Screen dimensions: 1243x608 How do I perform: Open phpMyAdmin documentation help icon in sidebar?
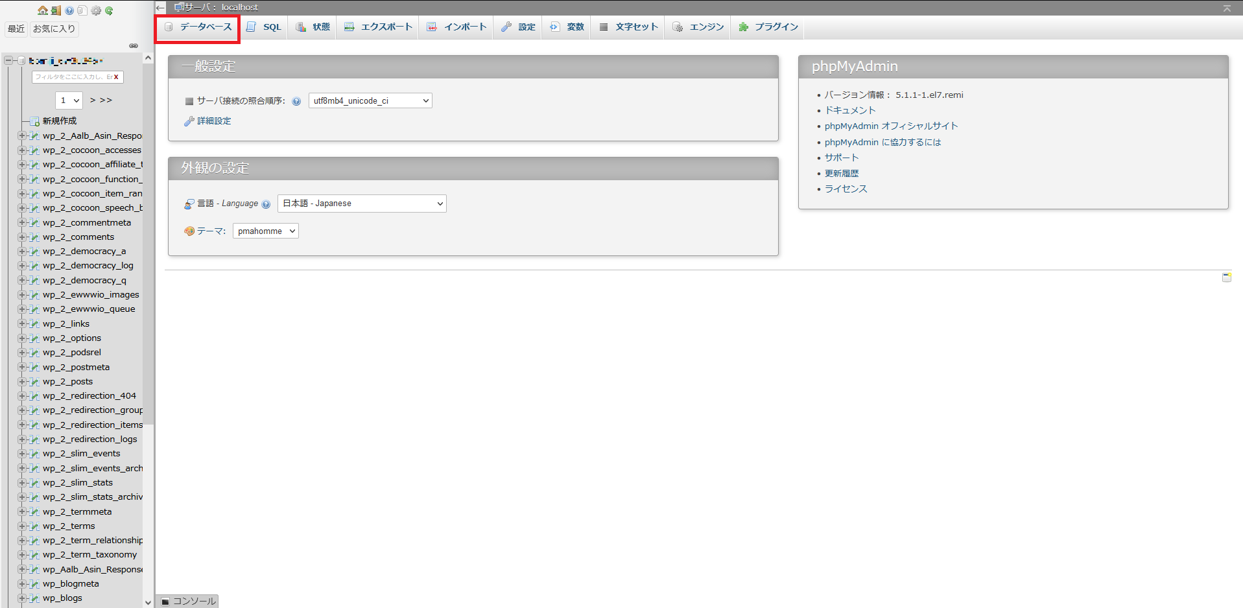(x=69, y=10)
